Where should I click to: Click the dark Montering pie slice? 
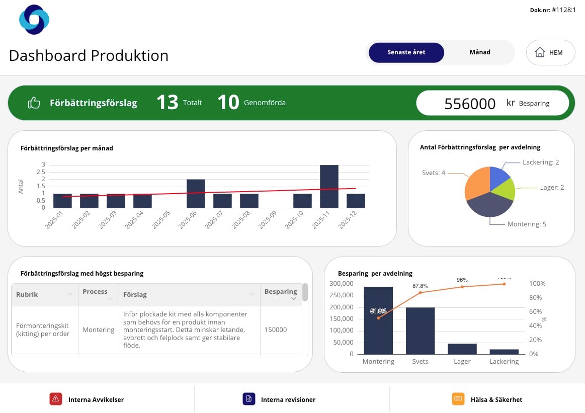point(489,205)
